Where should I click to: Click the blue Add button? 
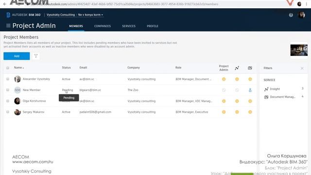(x=17, y=56)
